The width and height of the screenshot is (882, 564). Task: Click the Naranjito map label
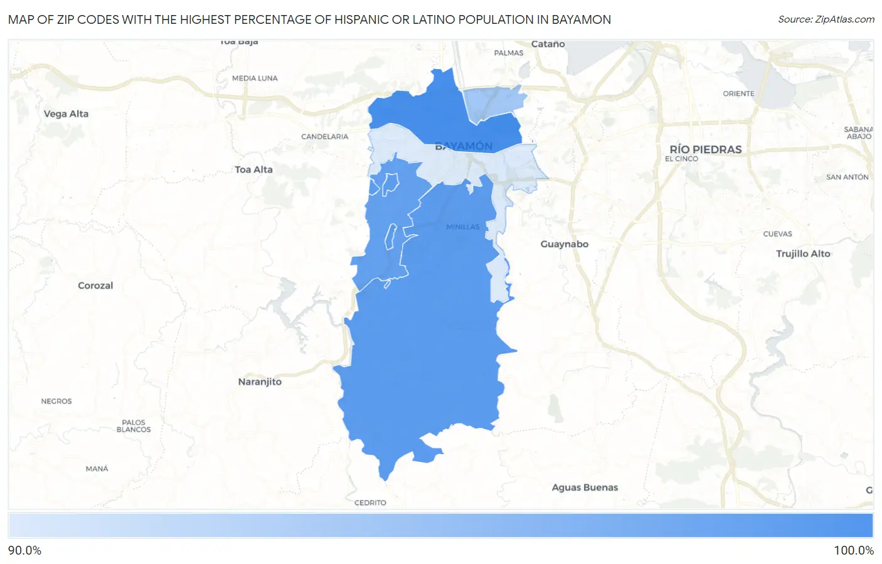tap(260, 381)
